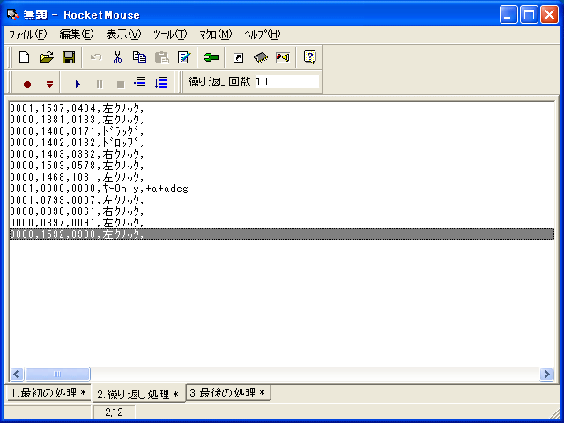This screenshot has width=564, height=423.
Task: Click the speaker sound icon
Action: click(283, 57)
